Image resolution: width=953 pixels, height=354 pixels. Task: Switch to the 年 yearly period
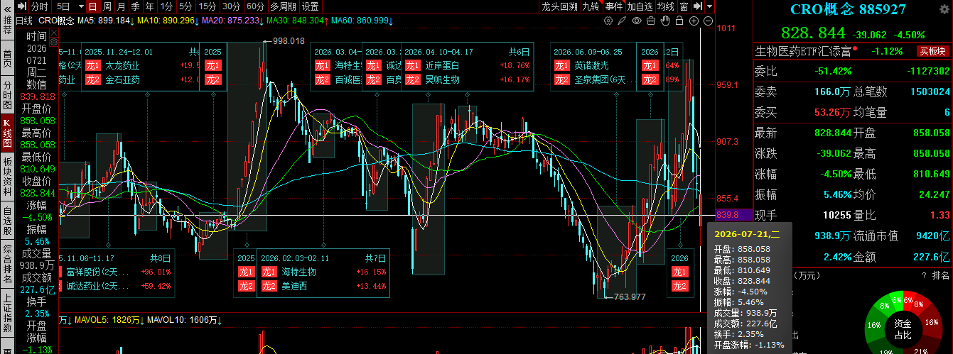tap(150, 6)
